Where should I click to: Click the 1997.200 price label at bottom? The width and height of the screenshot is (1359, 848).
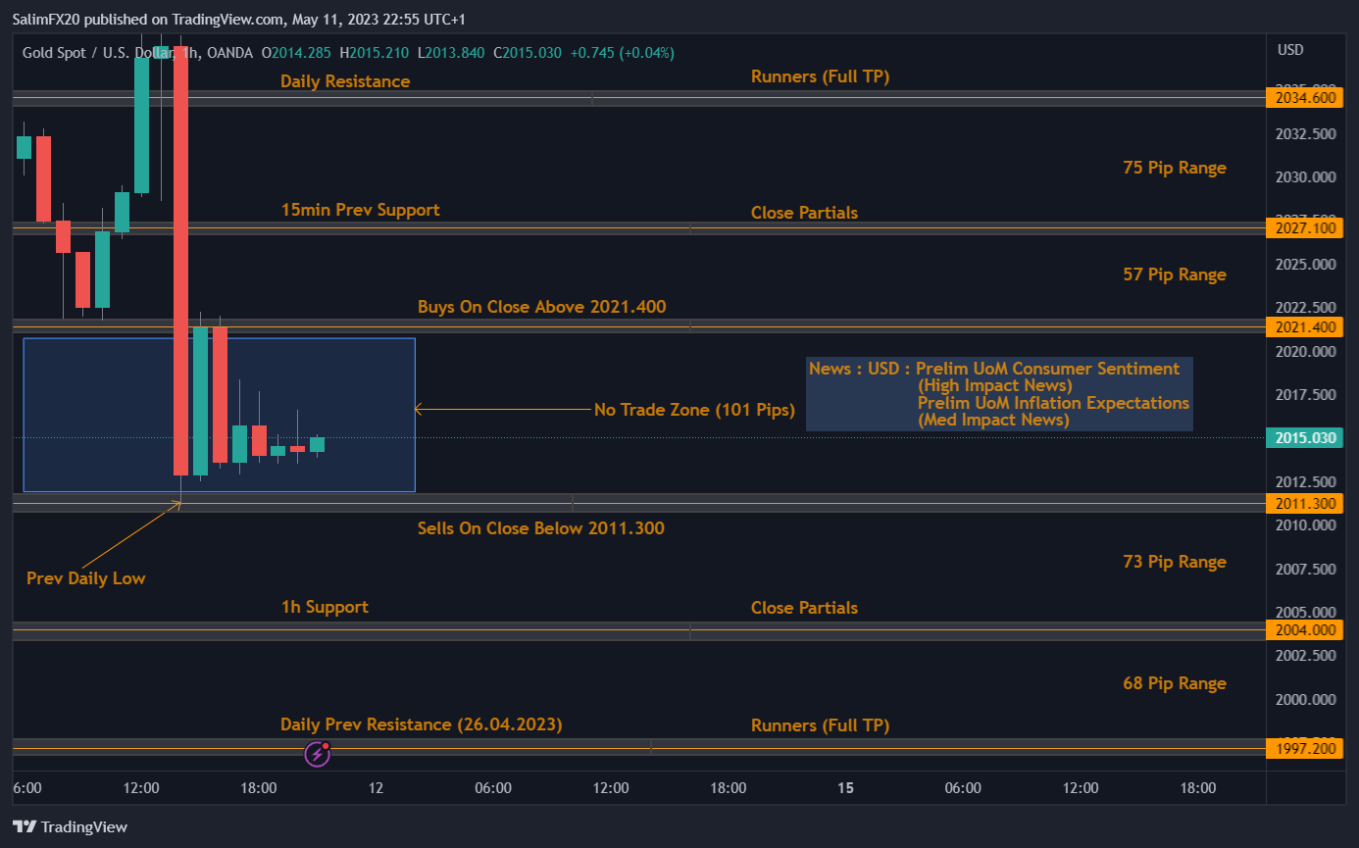pos(1305,747)
